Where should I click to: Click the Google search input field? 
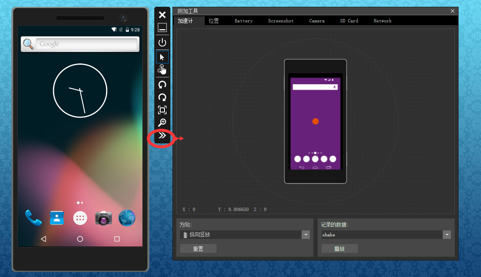(x=86, y=44)
